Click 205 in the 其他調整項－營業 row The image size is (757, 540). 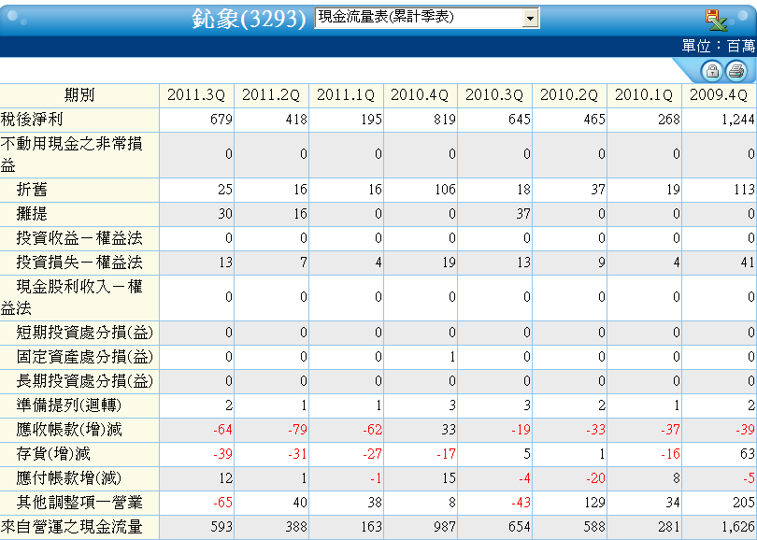pyautogui.click(x=743, y=503)
